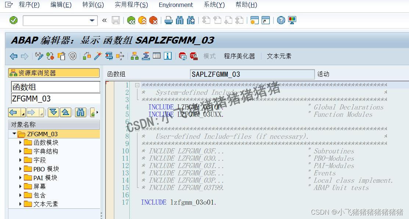Expand the PBO 模块 tree folder
The height and width of the screenshot is (219, 409).
(21, 169)
